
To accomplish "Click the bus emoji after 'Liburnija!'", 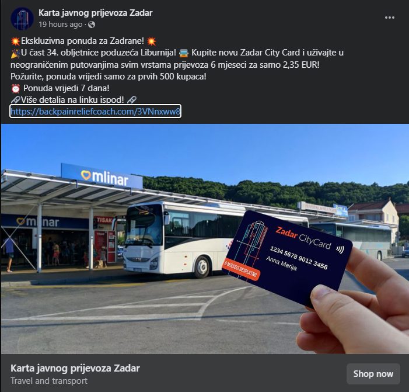I will tap(184, 53).
